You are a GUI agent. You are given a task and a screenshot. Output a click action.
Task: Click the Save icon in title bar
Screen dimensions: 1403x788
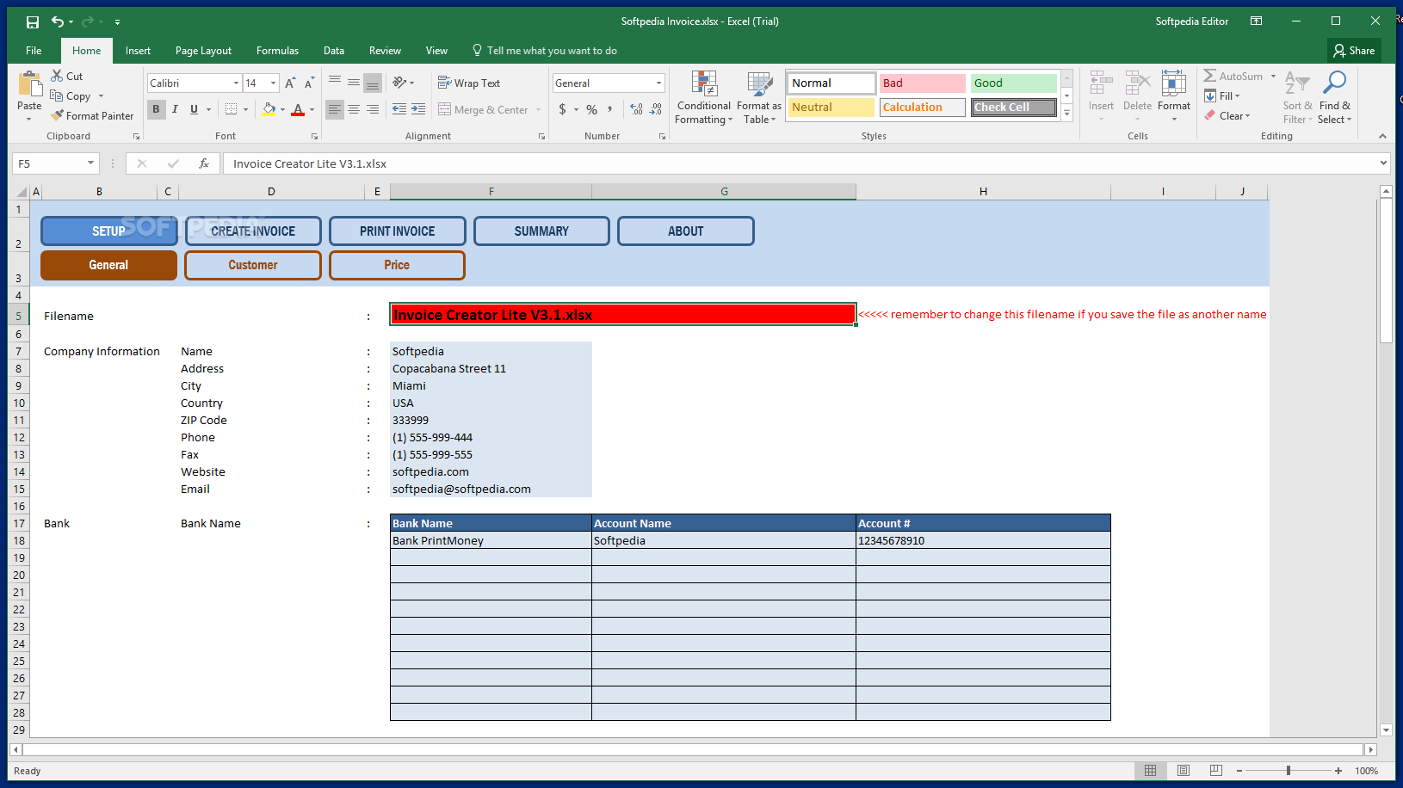tap(33, 22)
